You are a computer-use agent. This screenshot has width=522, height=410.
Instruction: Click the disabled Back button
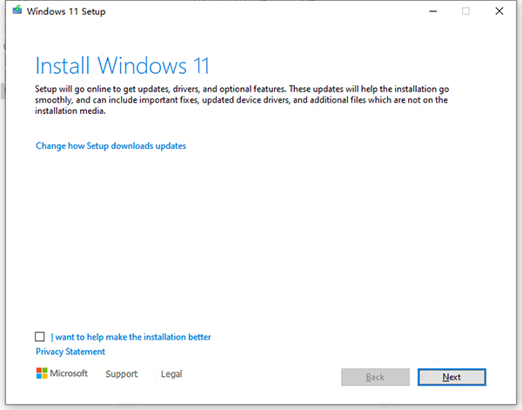(x=375, y=377)
